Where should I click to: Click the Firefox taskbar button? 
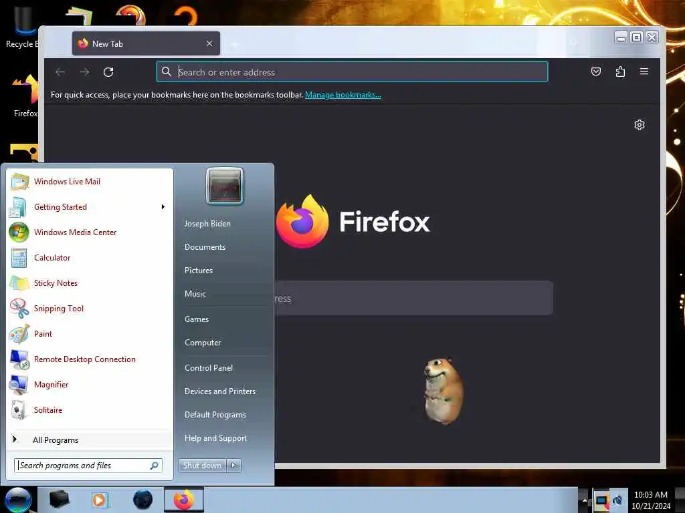184,500
